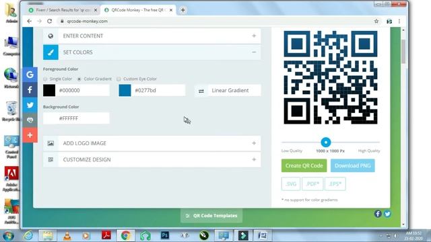The width and height of the screenshot is (431, 242).
Task: Click the globe icon beside Enter Content
Action: [51, 36]
